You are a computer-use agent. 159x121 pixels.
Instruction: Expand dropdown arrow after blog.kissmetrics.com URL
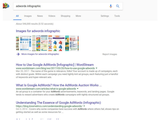click(x=84, y=106)
